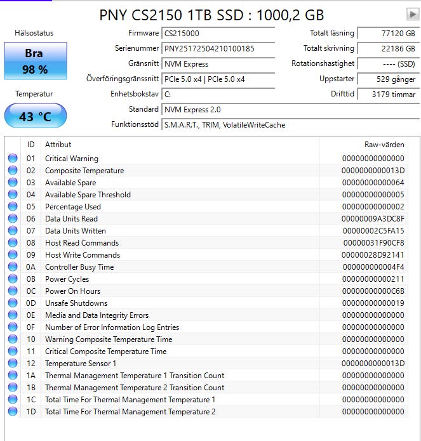The image size is (421, 441).
Task: Click raw value 00000000000019
Action: click(373, 303)
